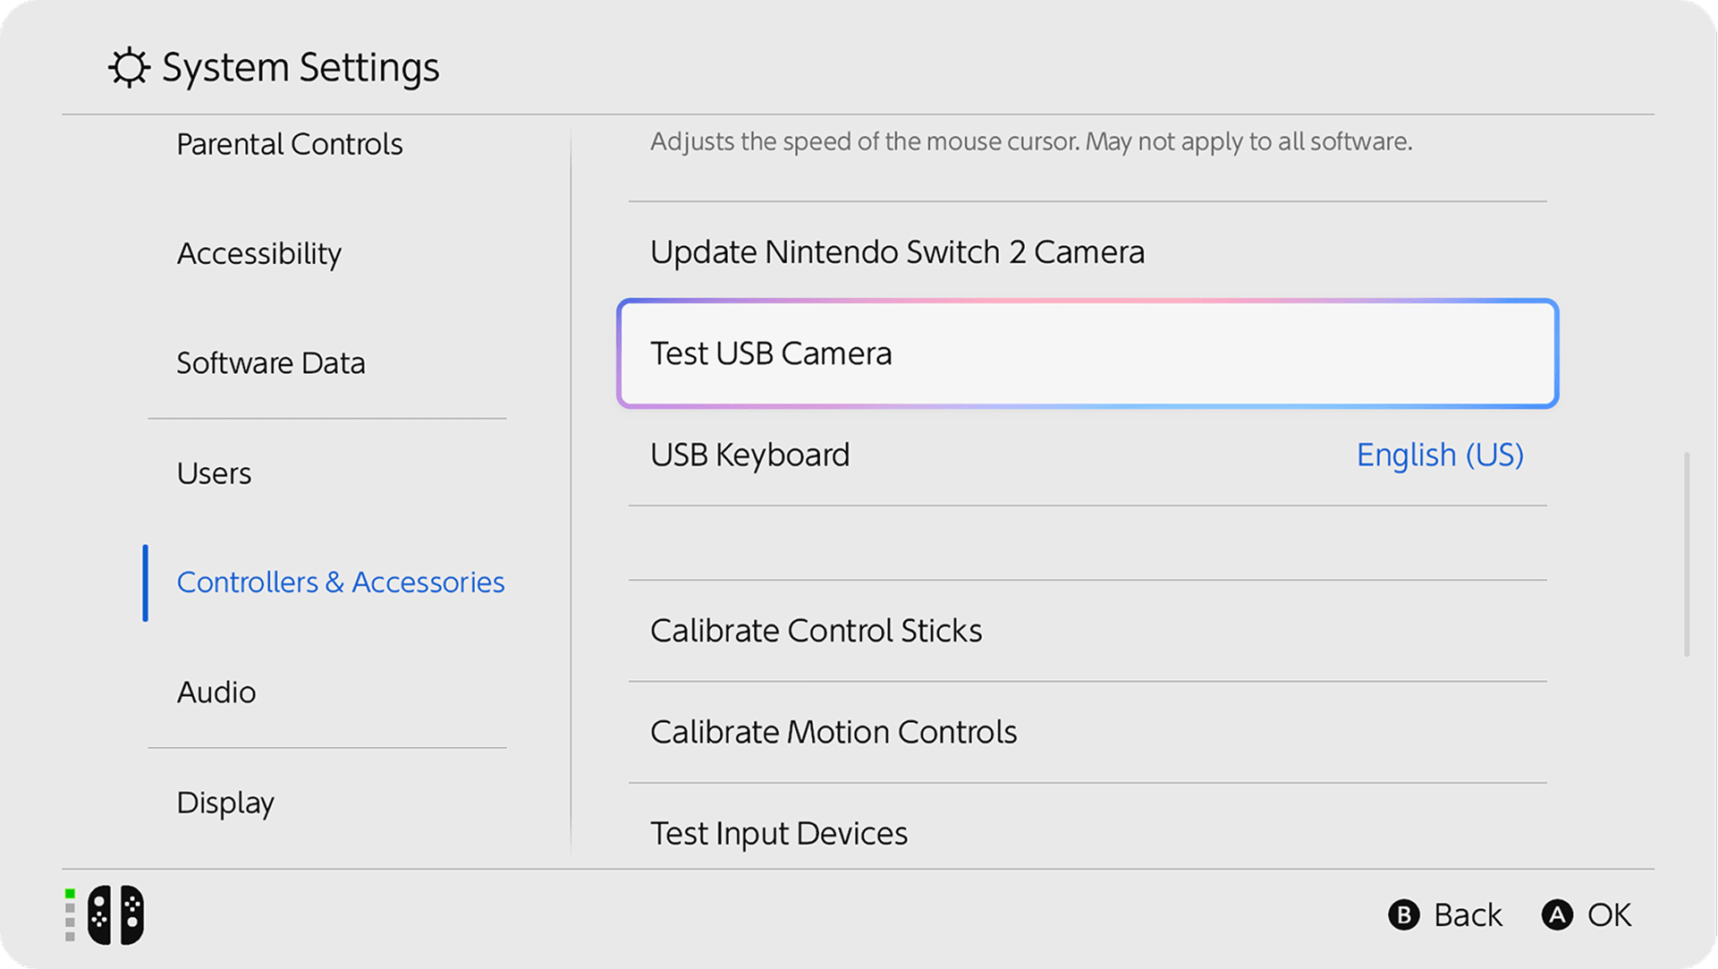Select Controllers & Accessories category

point(340,582)
